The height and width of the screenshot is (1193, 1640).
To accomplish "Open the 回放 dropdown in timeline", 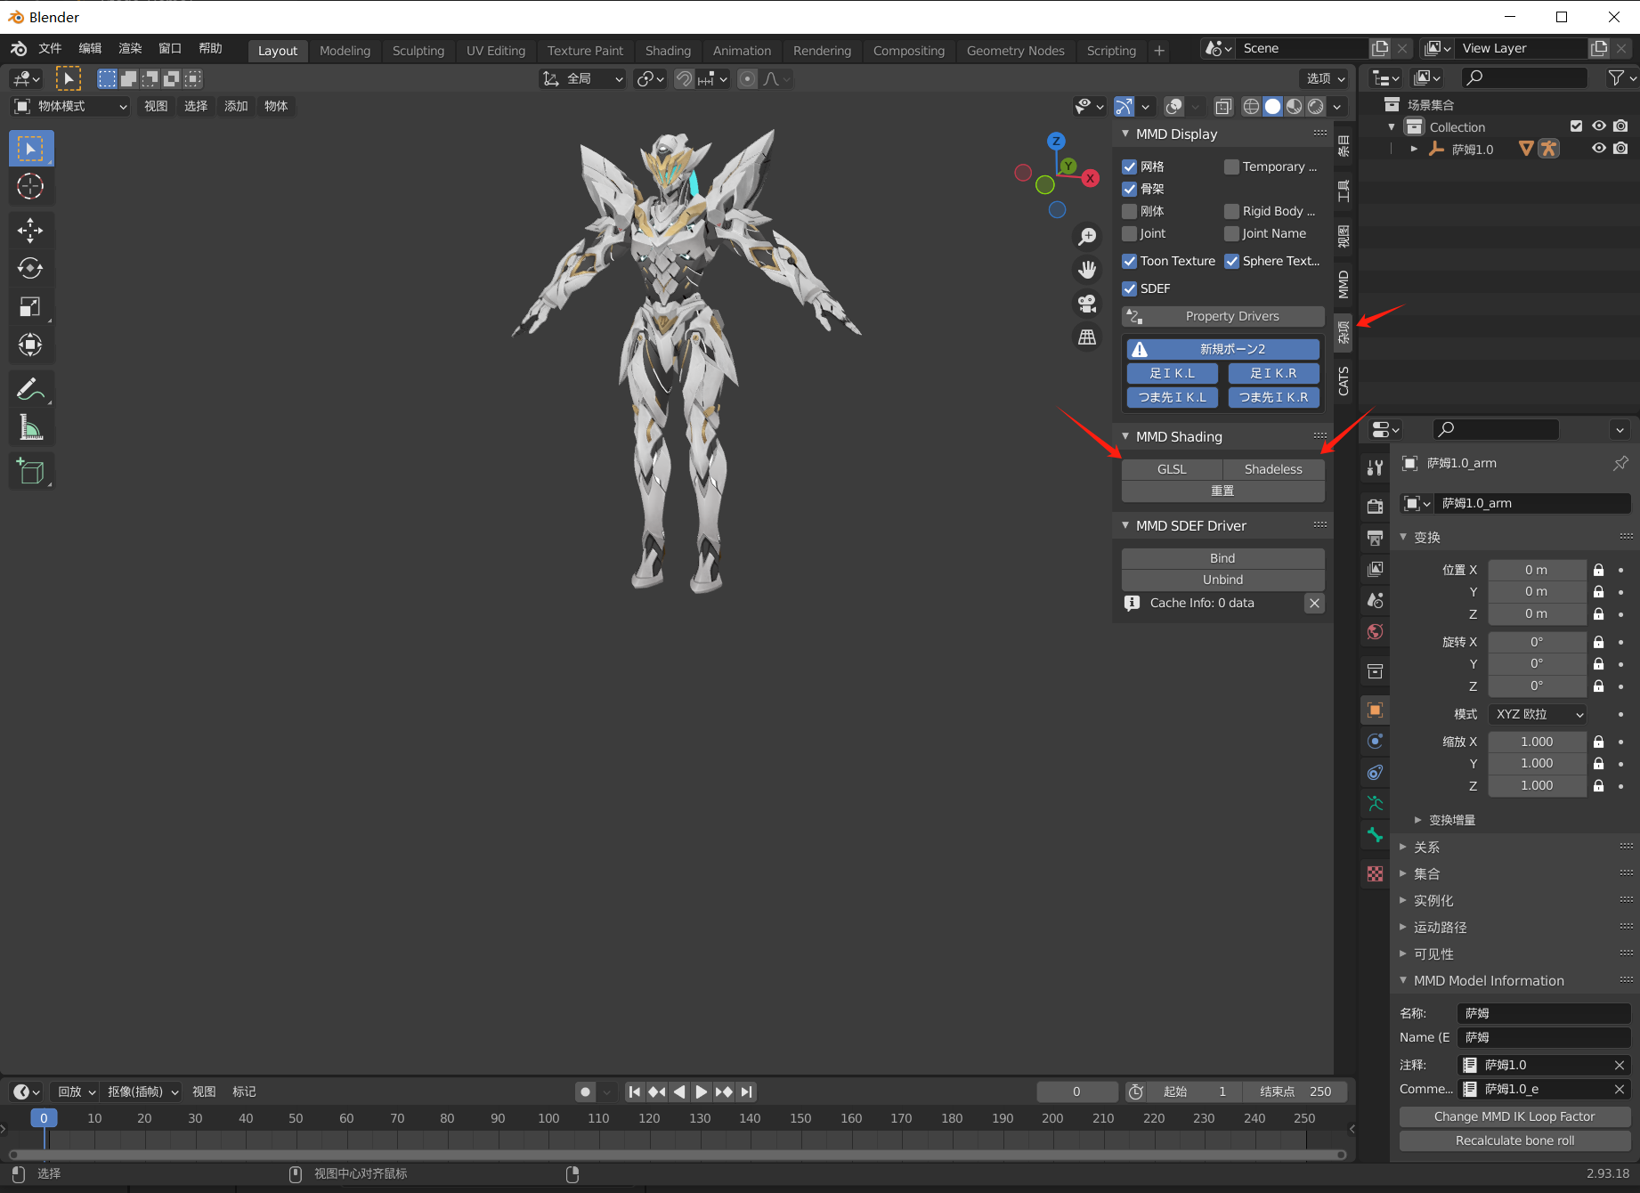I will [x=76, y=1092].
